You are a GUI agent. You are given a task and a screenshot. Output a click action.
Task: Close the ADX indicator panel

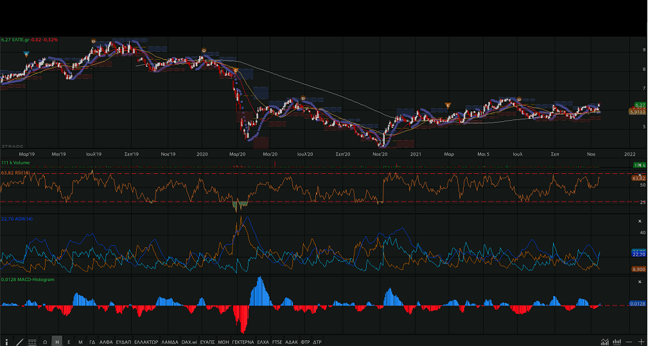639,220
